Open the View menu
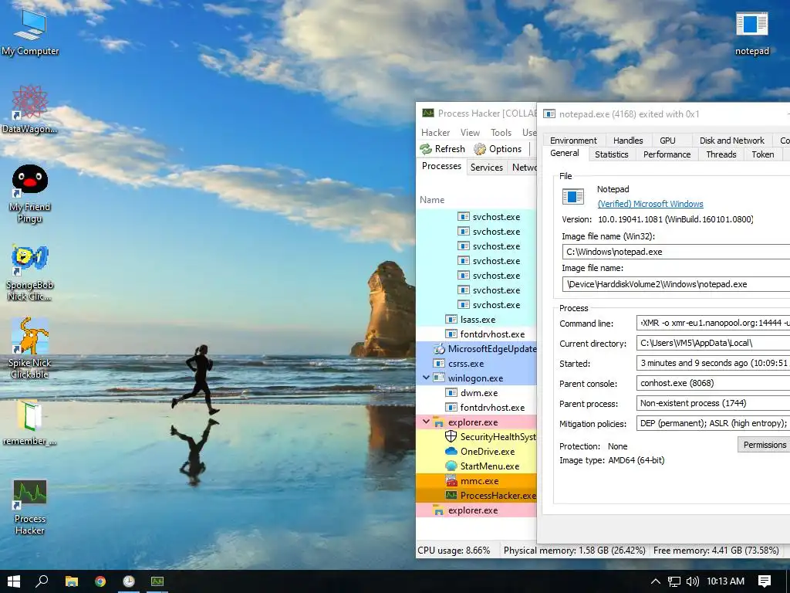The image size is (790, 593). pos(470,133)
